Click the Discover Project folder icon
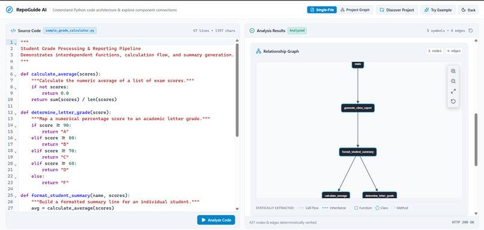The width and height of the screenshot is (484, 230). coord(382,10)
